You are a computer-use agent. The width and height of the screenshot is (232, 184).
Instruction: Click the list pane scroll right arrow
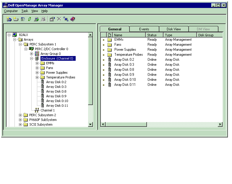220,124
